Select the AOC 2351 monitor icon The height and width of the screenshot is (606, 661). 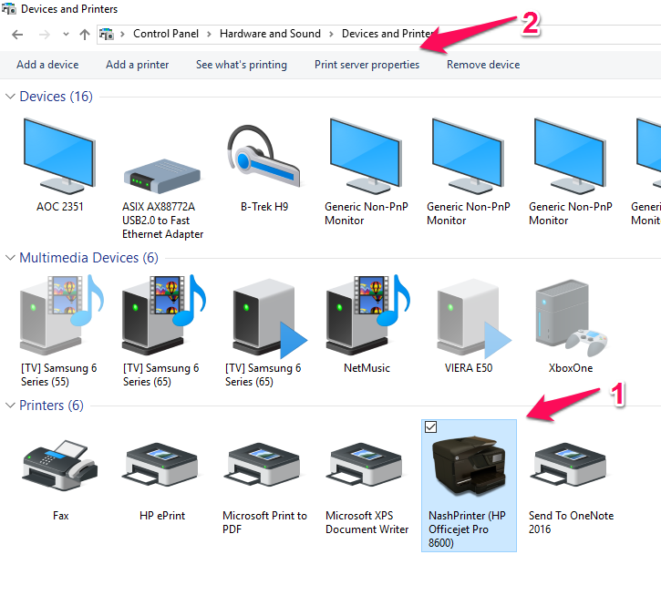59,156
